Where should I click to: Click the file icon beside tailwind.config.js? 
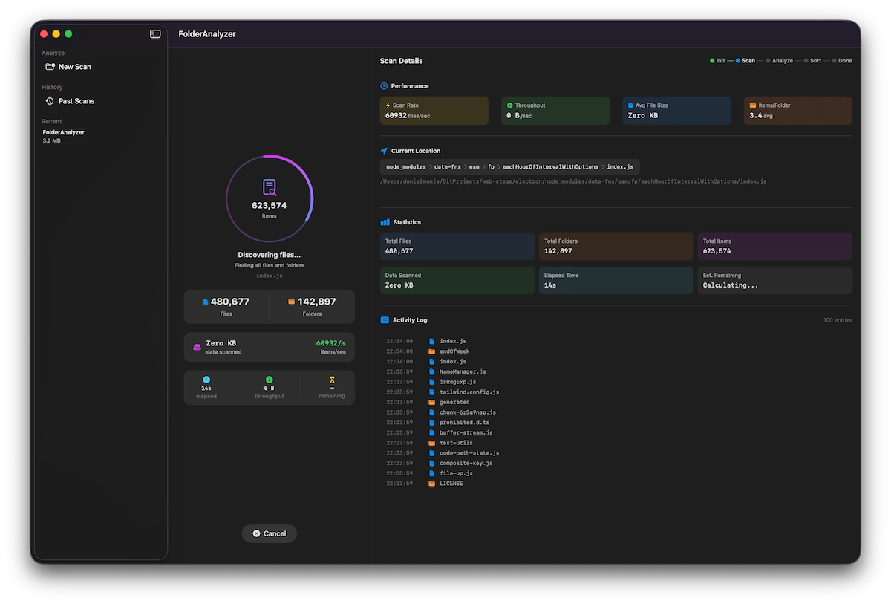431,392
